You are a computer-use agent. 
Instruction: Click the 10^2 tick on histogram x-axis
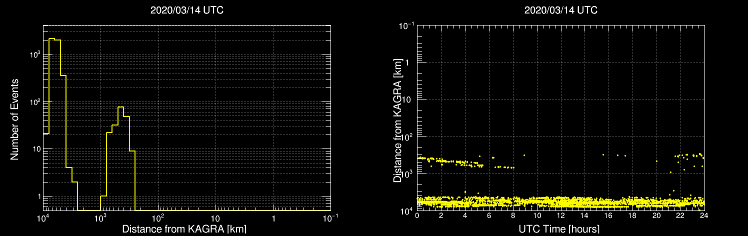click(158, 218)
